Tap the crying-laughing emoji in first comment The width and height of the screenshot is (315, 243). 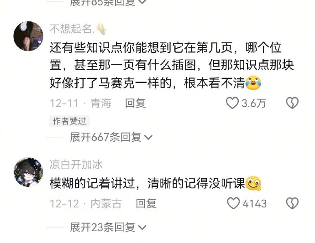click(253, 83)
